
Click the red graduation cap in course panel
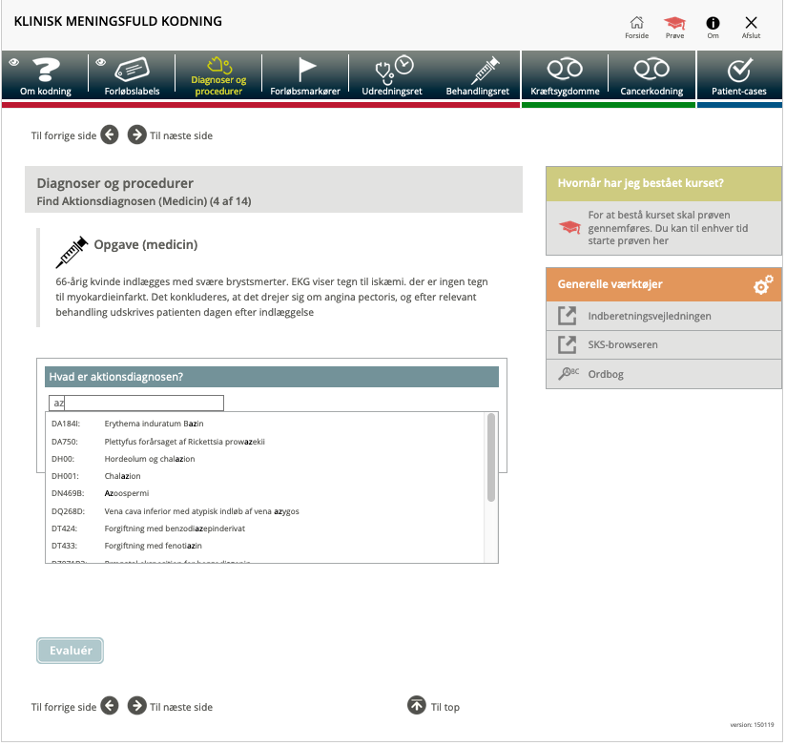click(569, 228)
